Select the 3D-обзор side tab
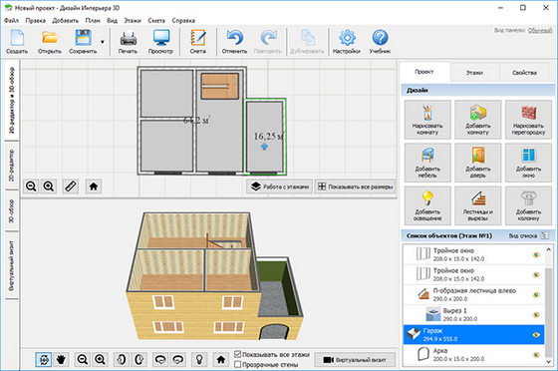Viewport: 558px width, 371px height. [x=12, y=210]
